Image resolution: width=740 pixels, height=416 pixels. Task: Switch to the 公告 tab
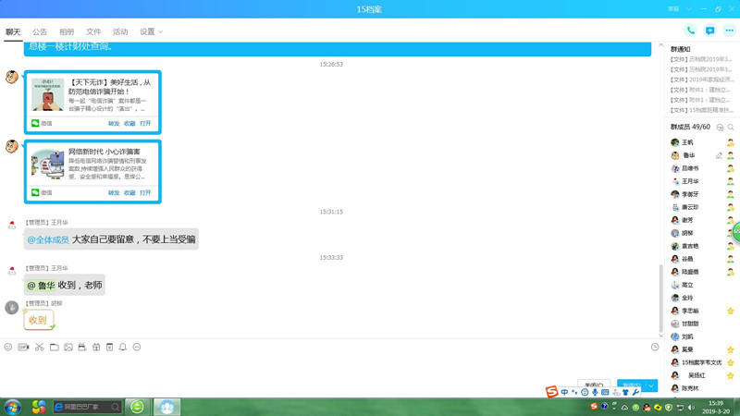(x=40, y=31)
